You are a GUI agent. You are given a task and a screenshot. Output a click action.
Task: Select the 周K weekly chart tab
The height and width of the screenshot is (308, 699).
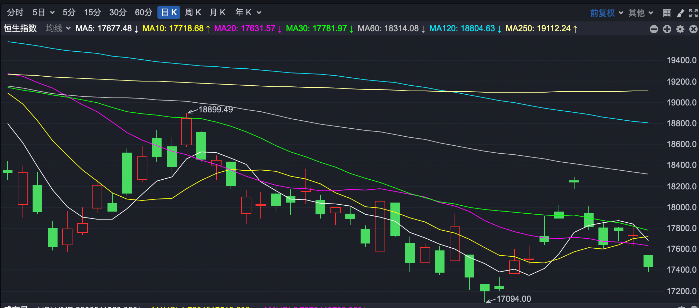click(193, 12)
